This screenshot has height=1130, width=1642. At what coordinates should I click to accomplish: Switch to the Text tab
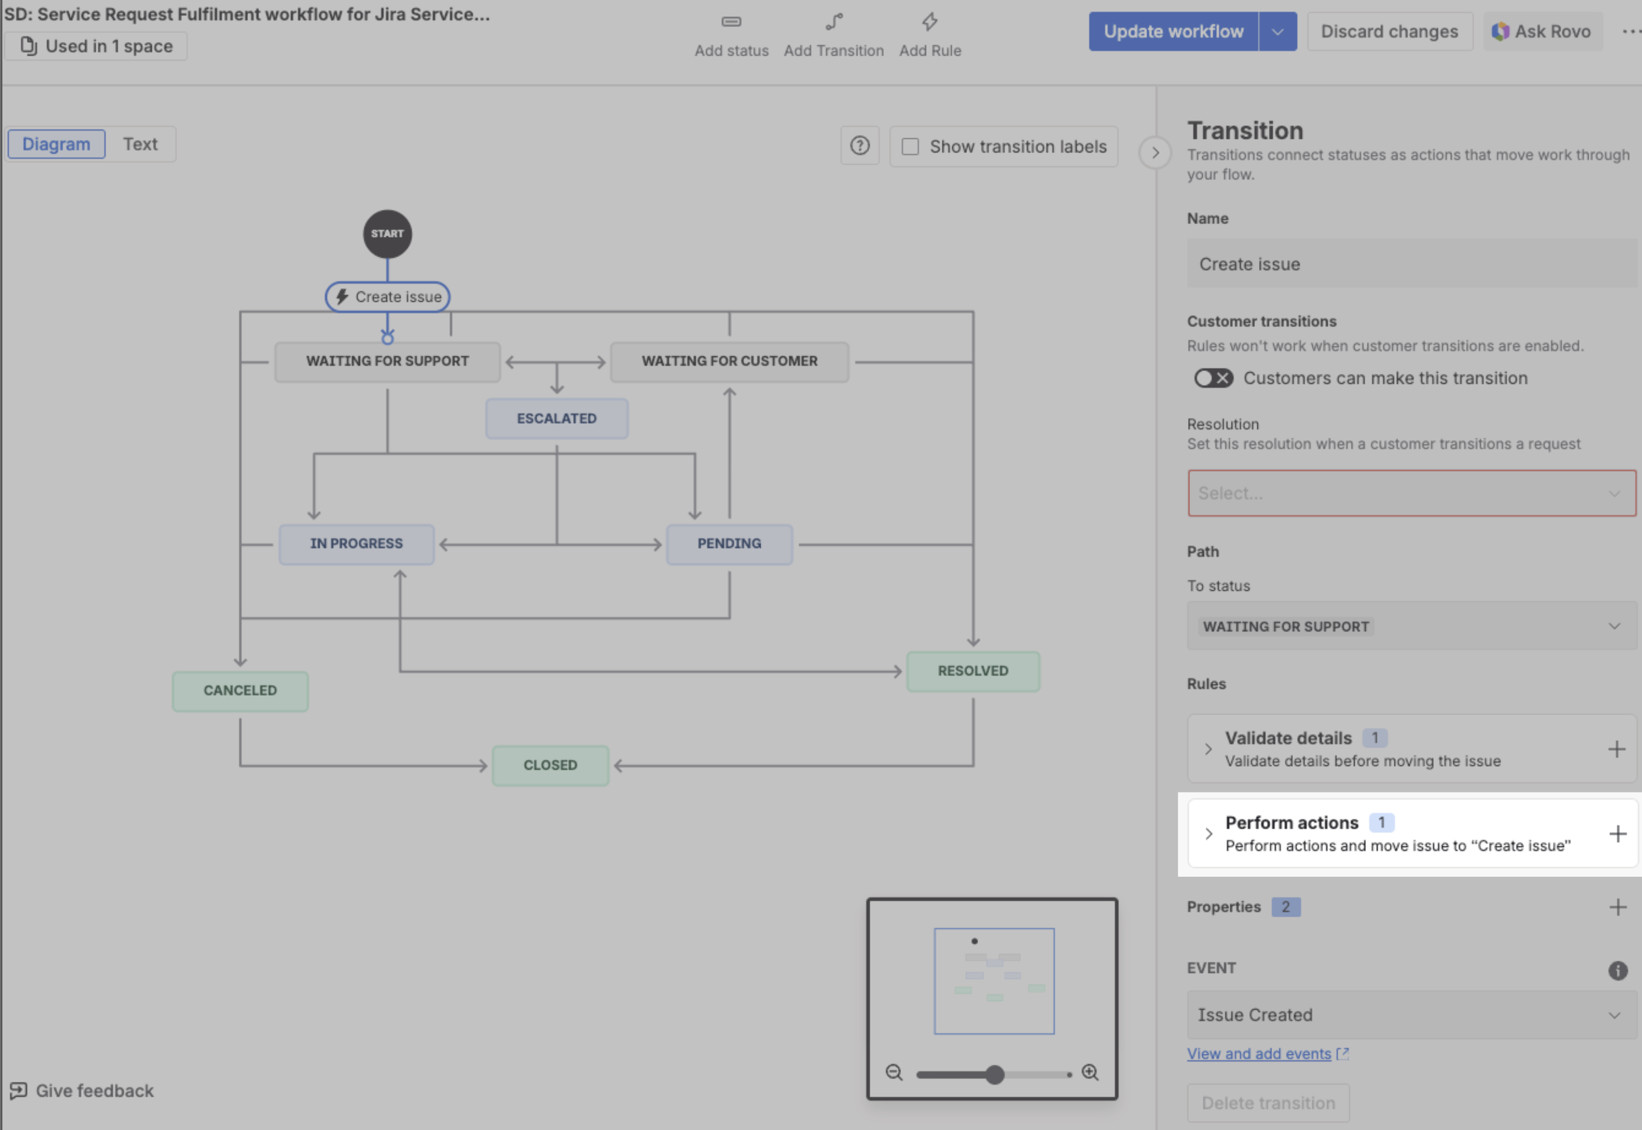click(140, 144)
